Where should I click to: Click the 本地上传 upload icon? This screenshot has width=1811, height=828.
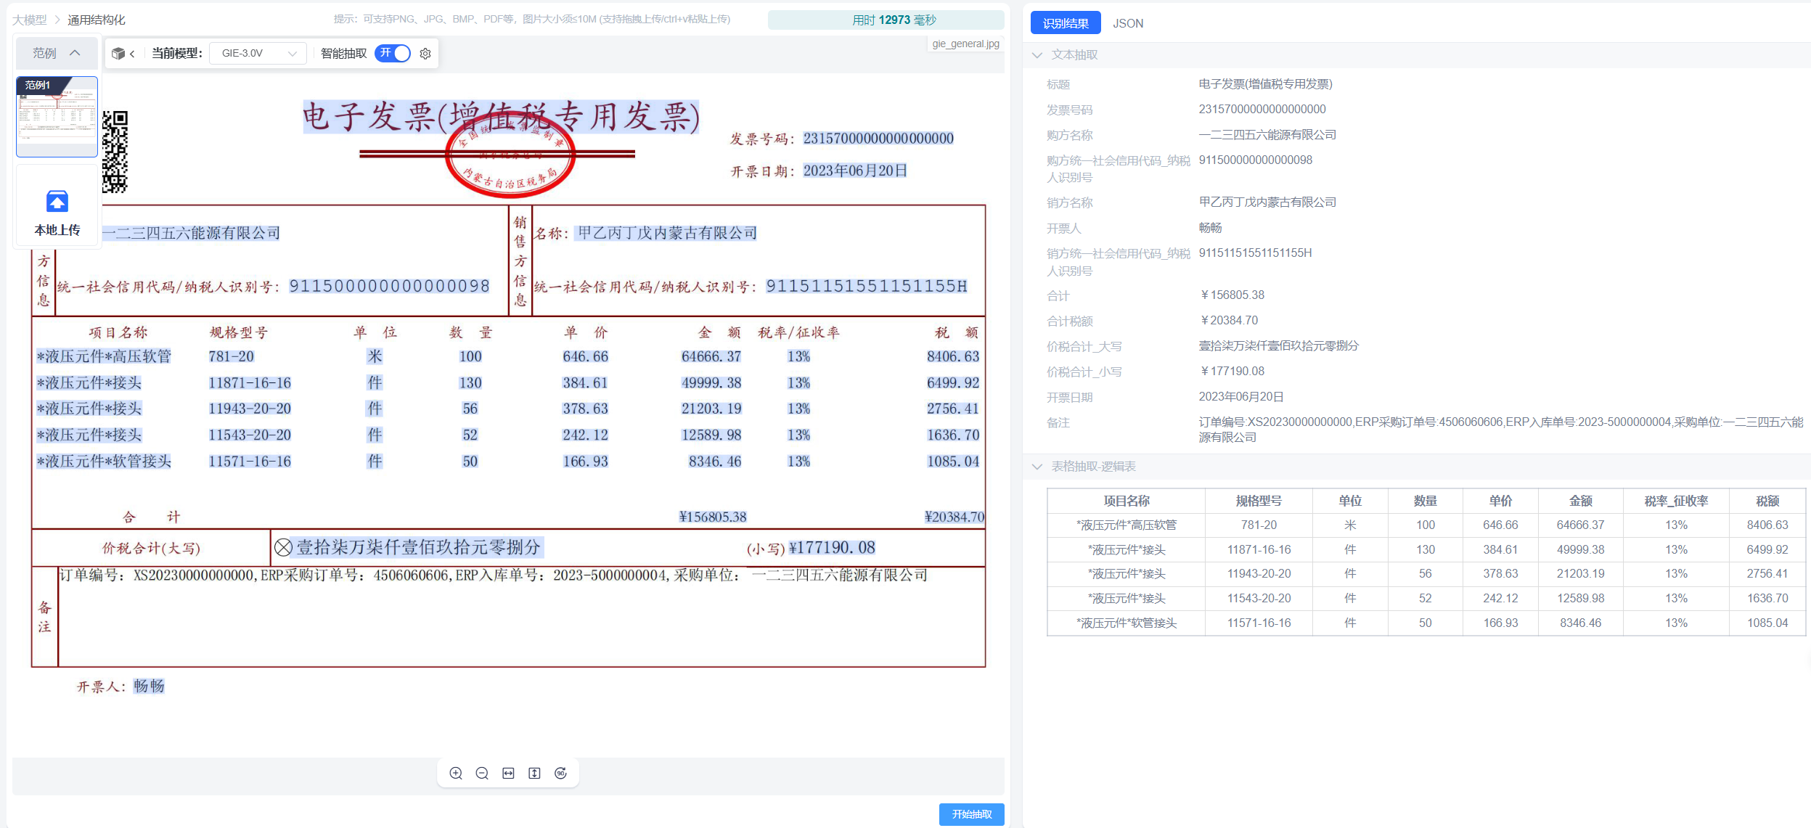coord(57,202)
